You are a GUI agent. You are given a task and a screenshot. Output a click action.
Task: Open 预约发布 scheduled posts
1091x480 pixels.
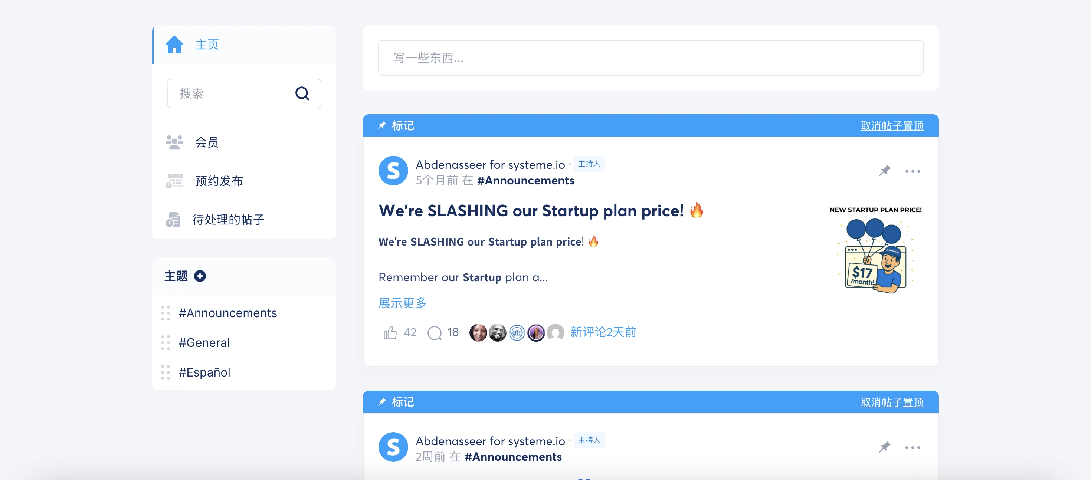pyautogui.click(x=219, y=181)
